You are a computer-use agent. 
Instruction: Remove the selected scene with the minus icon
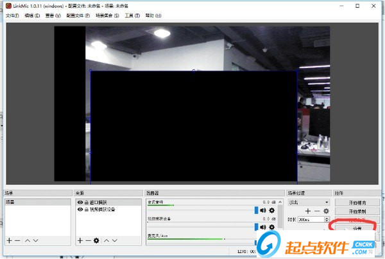(x=17, y=240)
